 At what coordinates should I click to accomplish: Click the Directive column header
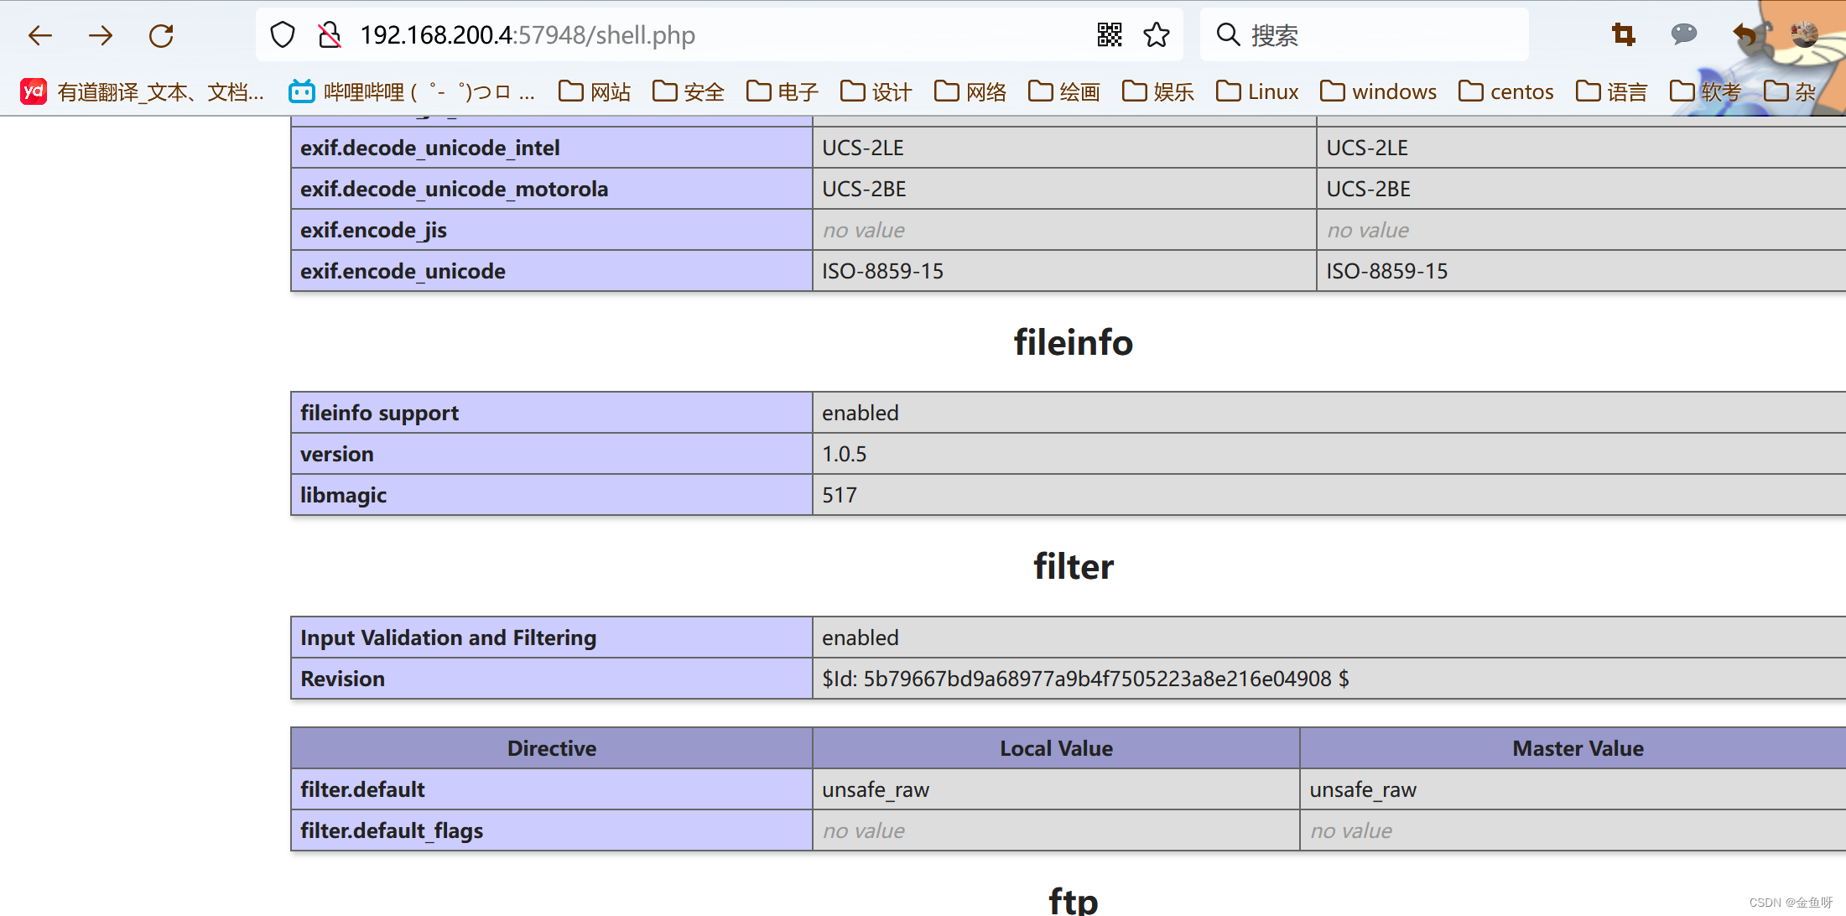552,748
